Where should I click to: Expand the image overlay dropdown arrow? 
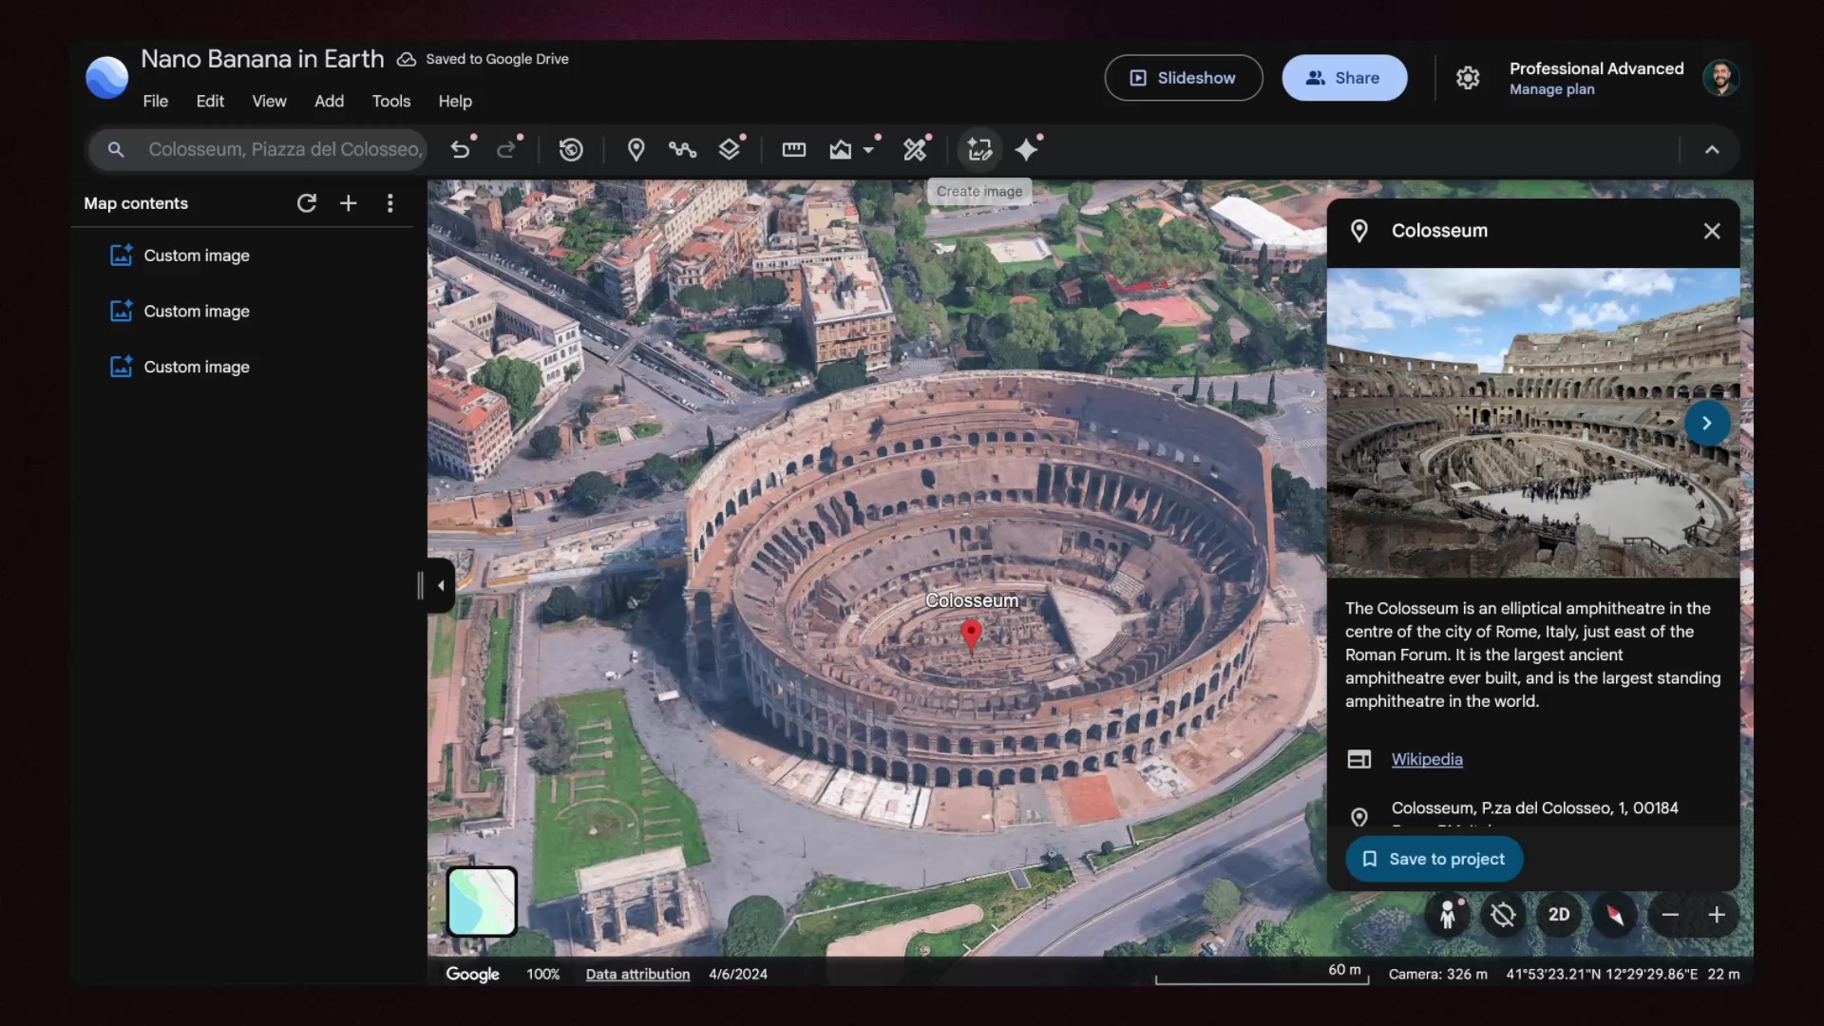[868, 149]
